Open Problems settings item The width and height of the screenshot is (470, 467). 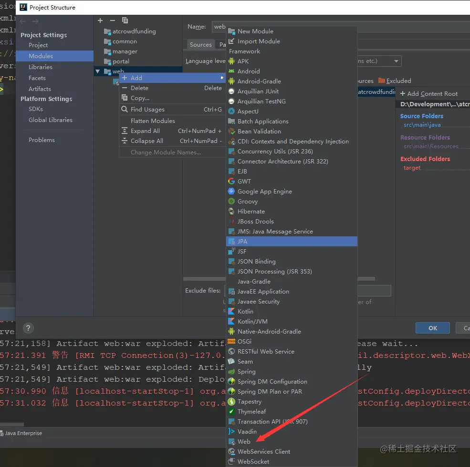42,140
